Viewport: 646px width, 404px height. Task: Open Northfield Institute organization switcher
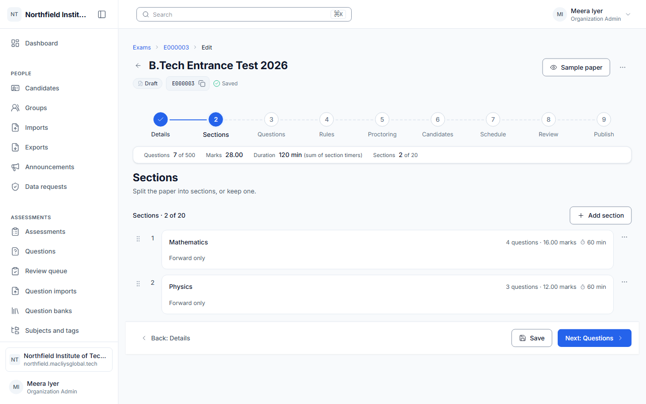tap(59, 360)
